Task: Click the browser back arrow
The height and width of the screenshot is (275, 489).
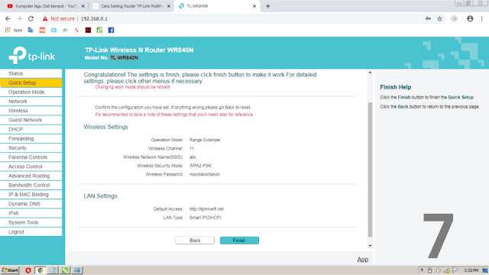Action: [x=8, y=18]
